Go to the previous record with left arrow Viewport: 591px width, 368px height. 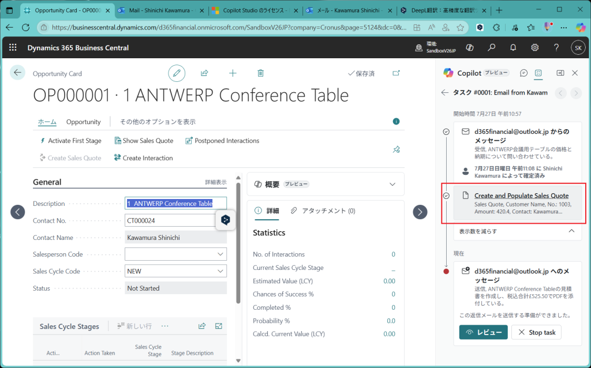pos(18,212)
